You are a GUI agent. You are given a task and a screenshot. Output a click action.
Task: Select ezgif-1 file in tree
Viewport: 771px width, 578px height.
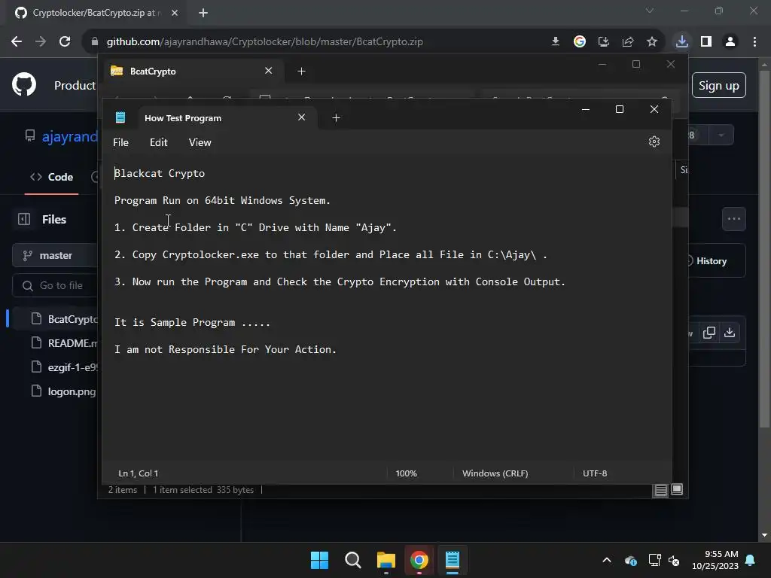click(64, 367)
